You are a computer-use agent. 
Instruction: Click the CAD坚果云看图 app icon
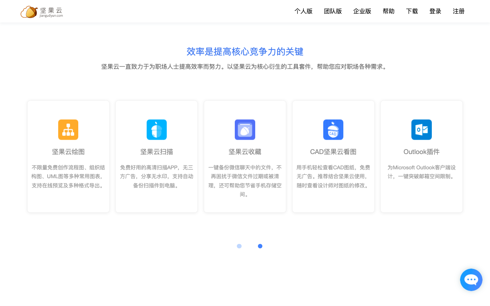click(333, 130)
